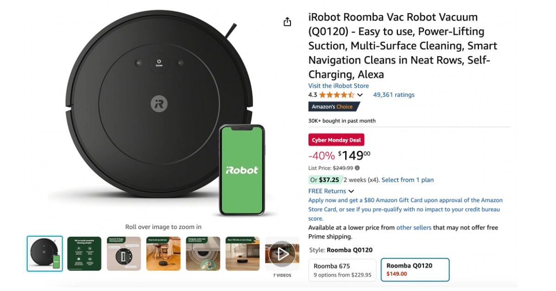The height and width of the screenshot is (291, 556).
Task: Click the Cyber Monday Deal badge
Action: tap(336, 139)
